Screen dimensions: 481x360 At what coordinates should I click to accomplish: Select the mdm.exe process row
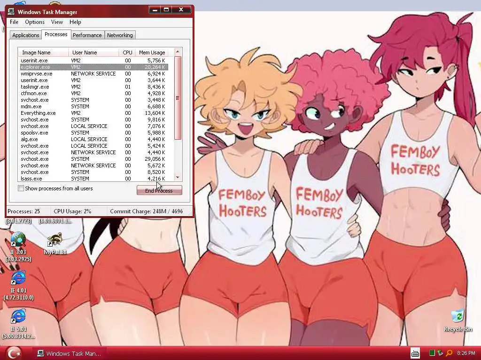click(94, 106)
